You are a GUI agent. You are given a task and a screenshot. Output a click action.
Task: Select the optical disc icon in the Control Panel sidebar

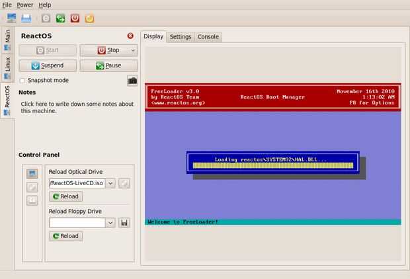coord(32,187)
